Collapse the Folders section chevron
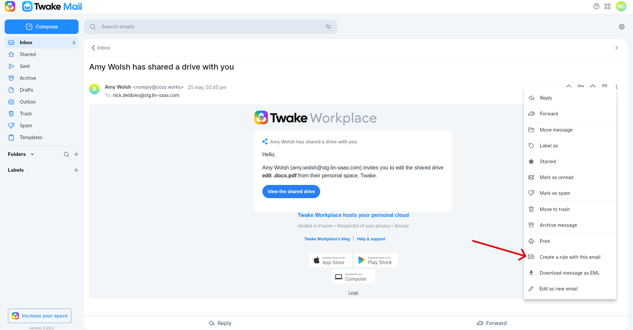Screen dimensions: 633x330 (x=32, y=154)
